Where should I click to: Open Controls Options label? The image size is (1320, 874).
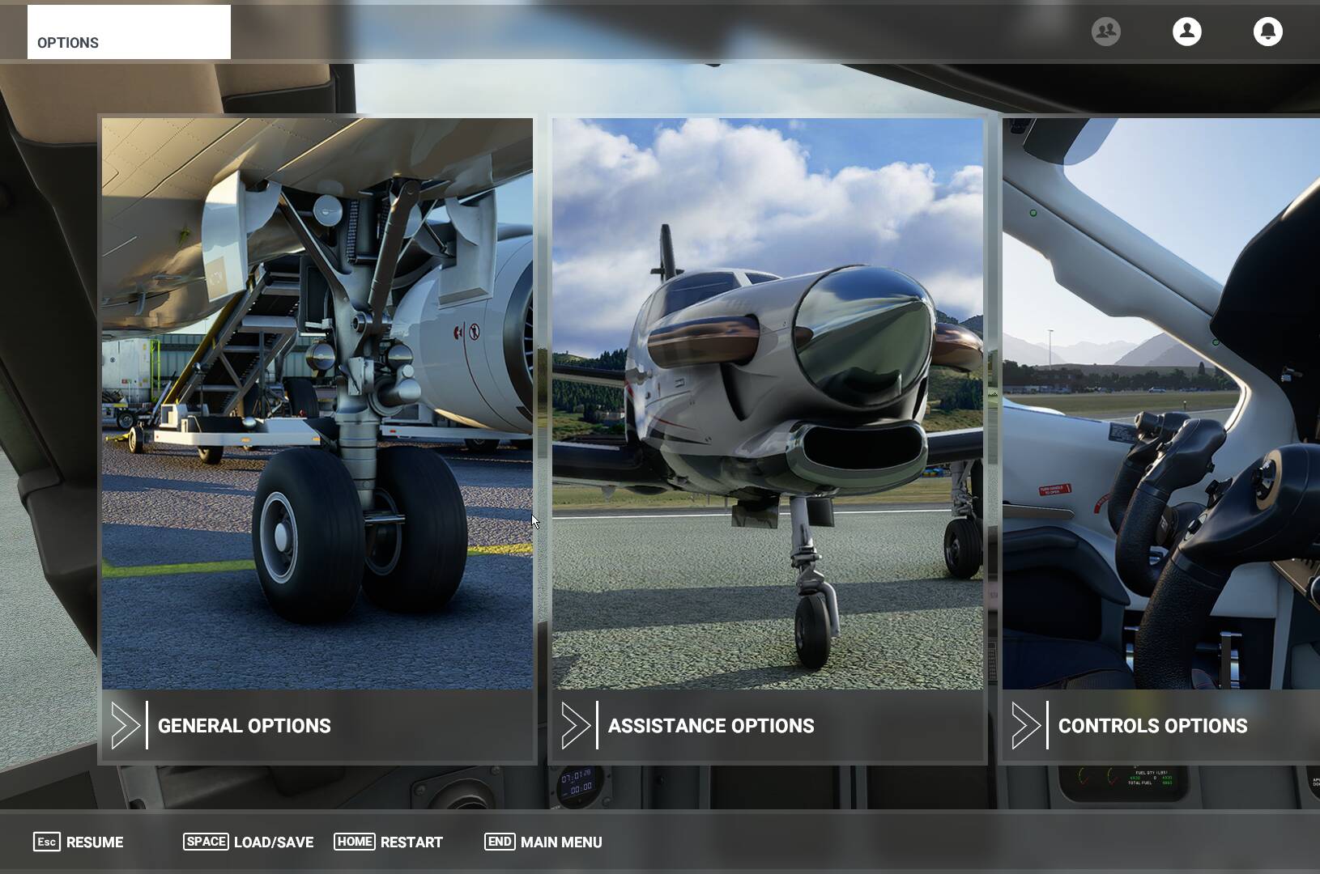1153,726
